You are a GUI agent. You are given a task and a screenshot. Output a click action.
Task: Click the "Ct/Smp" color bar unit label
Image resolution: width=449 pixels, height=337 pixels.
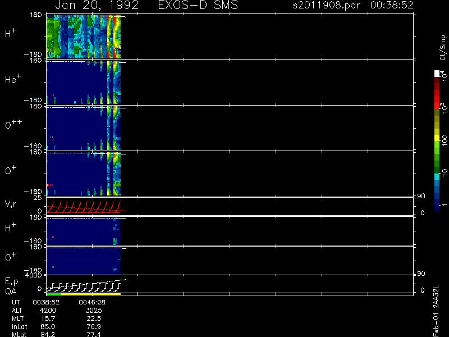(443, 48)
